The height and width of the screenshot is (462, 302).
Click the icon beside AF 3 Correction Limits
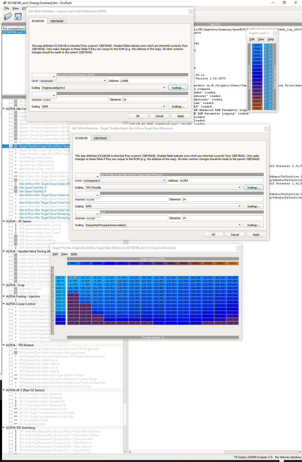pos(16,420)
